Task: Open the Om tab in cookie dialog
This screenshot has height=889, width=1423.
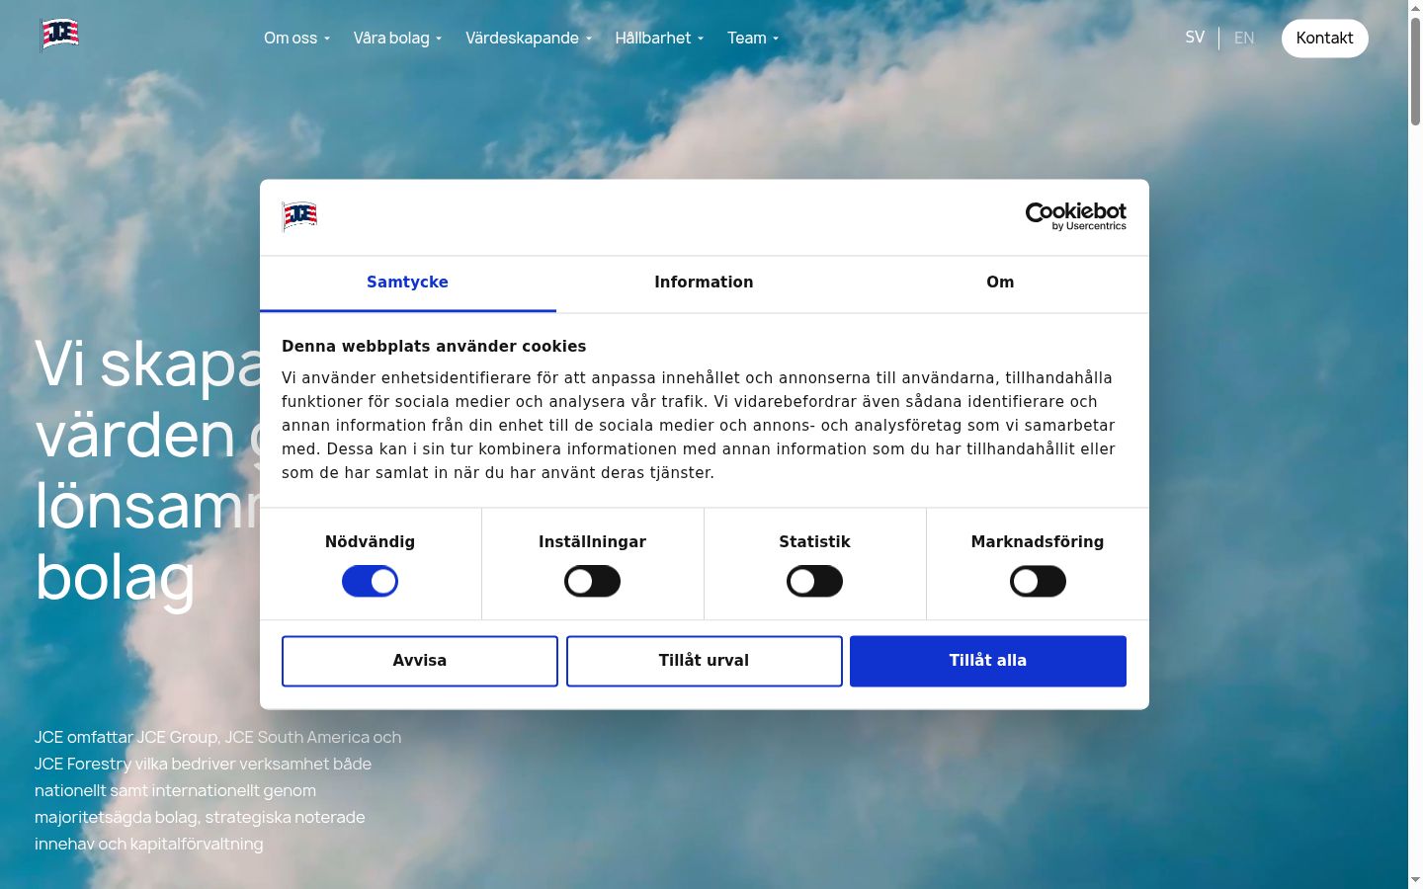Action: (x=1000, y=283)
